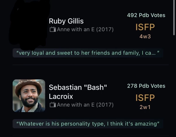The image size is (176, 137).
Task: Open Anne with an E under Bash Lacroix
Action: [x=85, y=105]
